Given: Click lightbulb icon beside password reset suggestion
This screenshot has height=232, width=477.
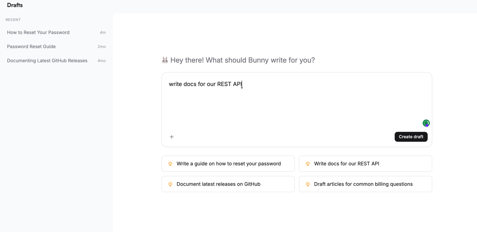Looking at the screenshot, I should click(x=170, y=164).
